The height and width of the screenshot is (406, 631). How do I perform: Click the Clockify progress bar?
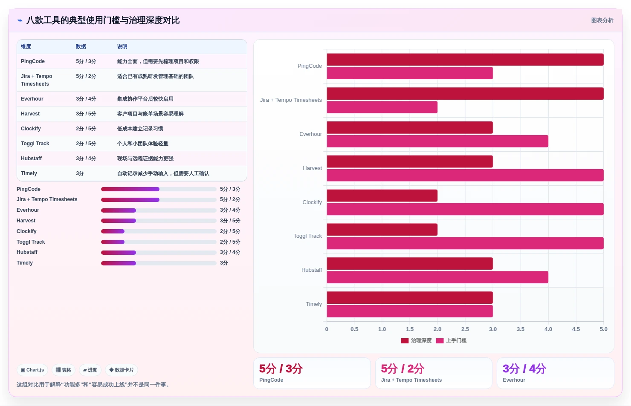click(159, 231)
